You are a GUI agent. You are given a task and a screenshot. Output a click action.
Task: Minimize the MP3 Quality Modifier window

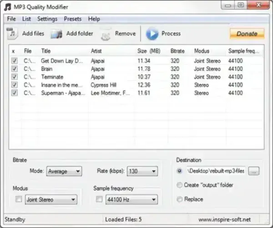pos(228,5)
